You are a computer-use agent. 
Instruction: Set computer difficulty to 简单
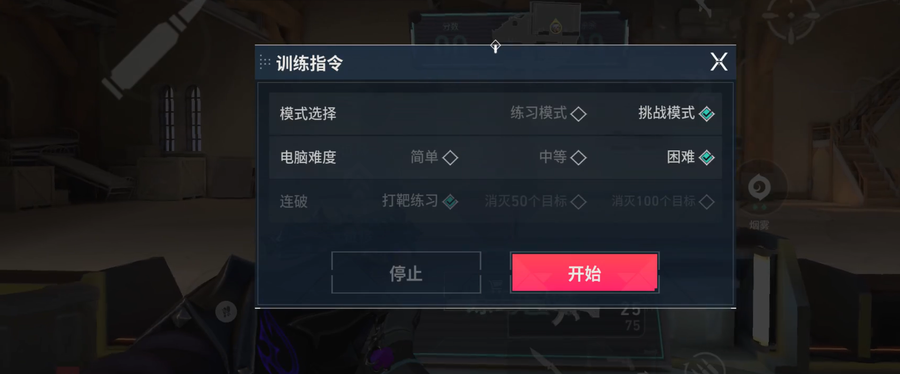coord(434,157)
